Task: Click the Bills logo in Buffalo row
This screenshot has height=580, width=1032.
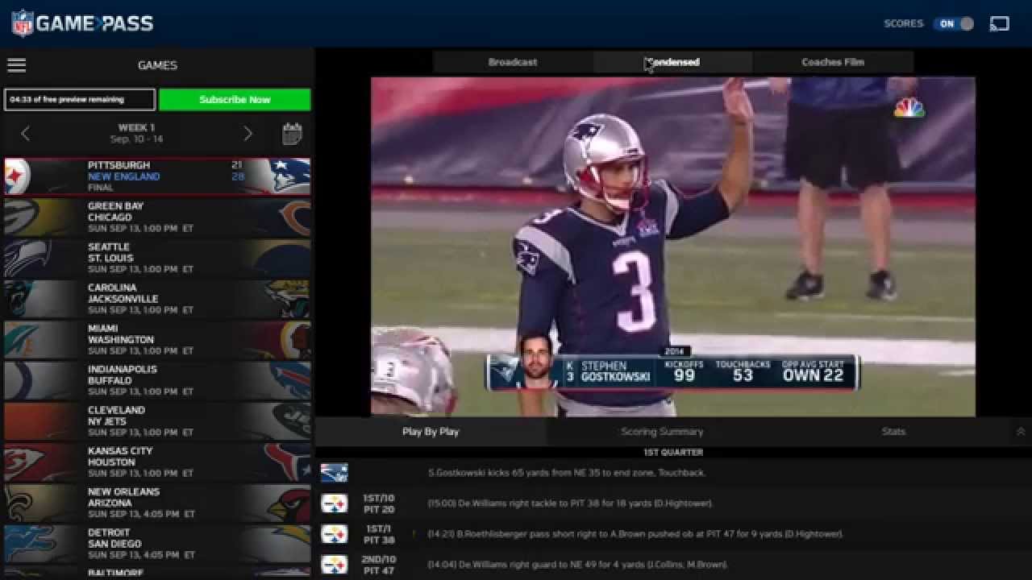Action: pyautogui.click(x=290, y=380)
